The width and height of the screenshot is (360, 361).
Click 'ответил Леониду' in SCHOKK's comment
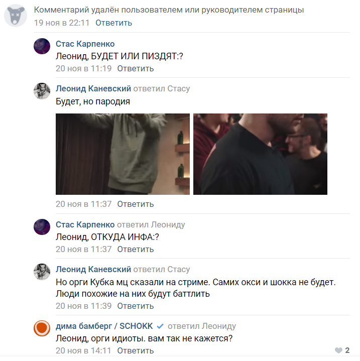(202, 326)
